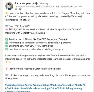Open the #LifelongLearning hashtag

click(72, 88)
